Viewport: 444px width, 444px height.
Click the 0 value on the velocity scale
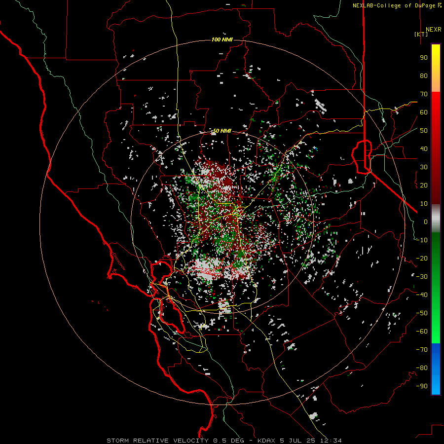pos(426,222)
